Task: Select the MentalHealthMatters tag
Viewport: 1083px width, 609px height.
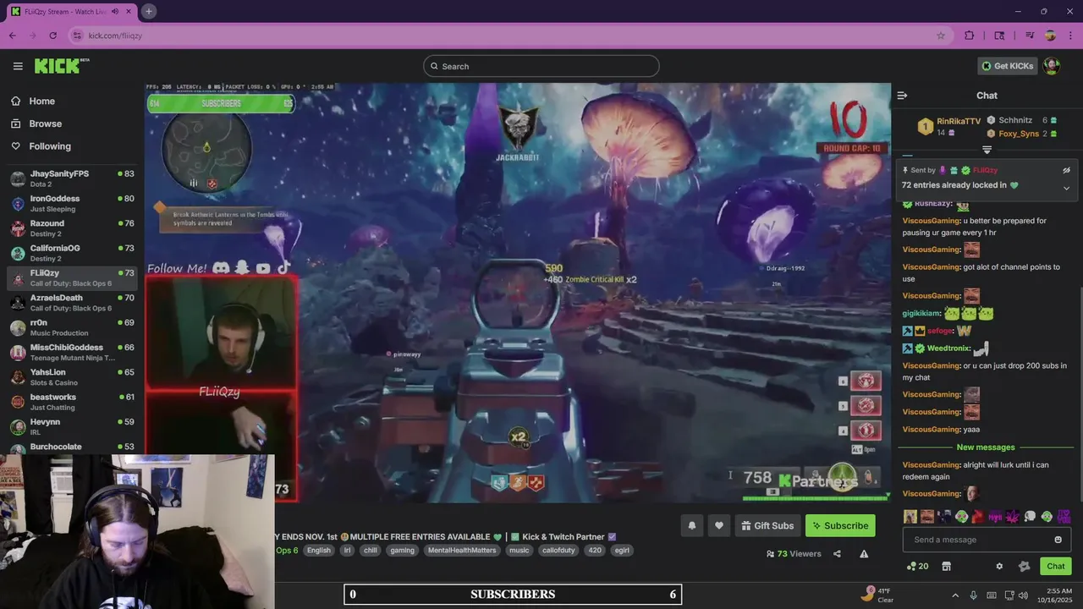Action: (x=462, y=550)
